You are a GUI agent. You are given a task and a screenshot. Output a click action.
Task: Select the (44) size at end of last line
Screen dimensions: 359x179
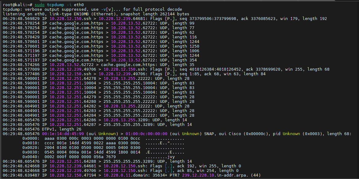(x=256, y=175)
